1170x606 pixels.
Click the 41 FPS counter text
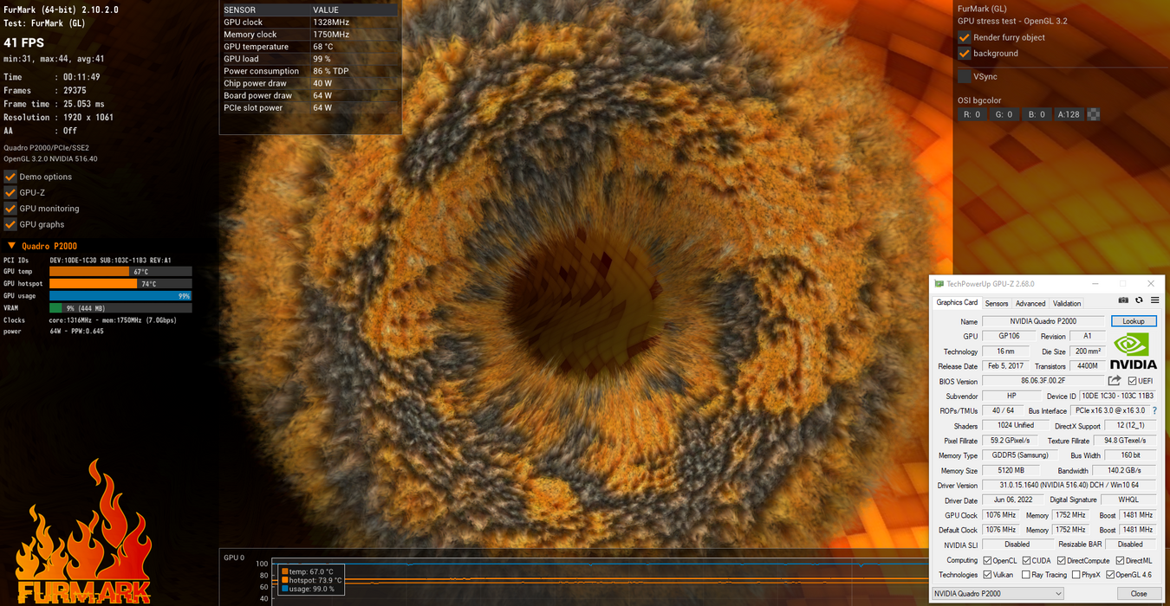point(23,42)
